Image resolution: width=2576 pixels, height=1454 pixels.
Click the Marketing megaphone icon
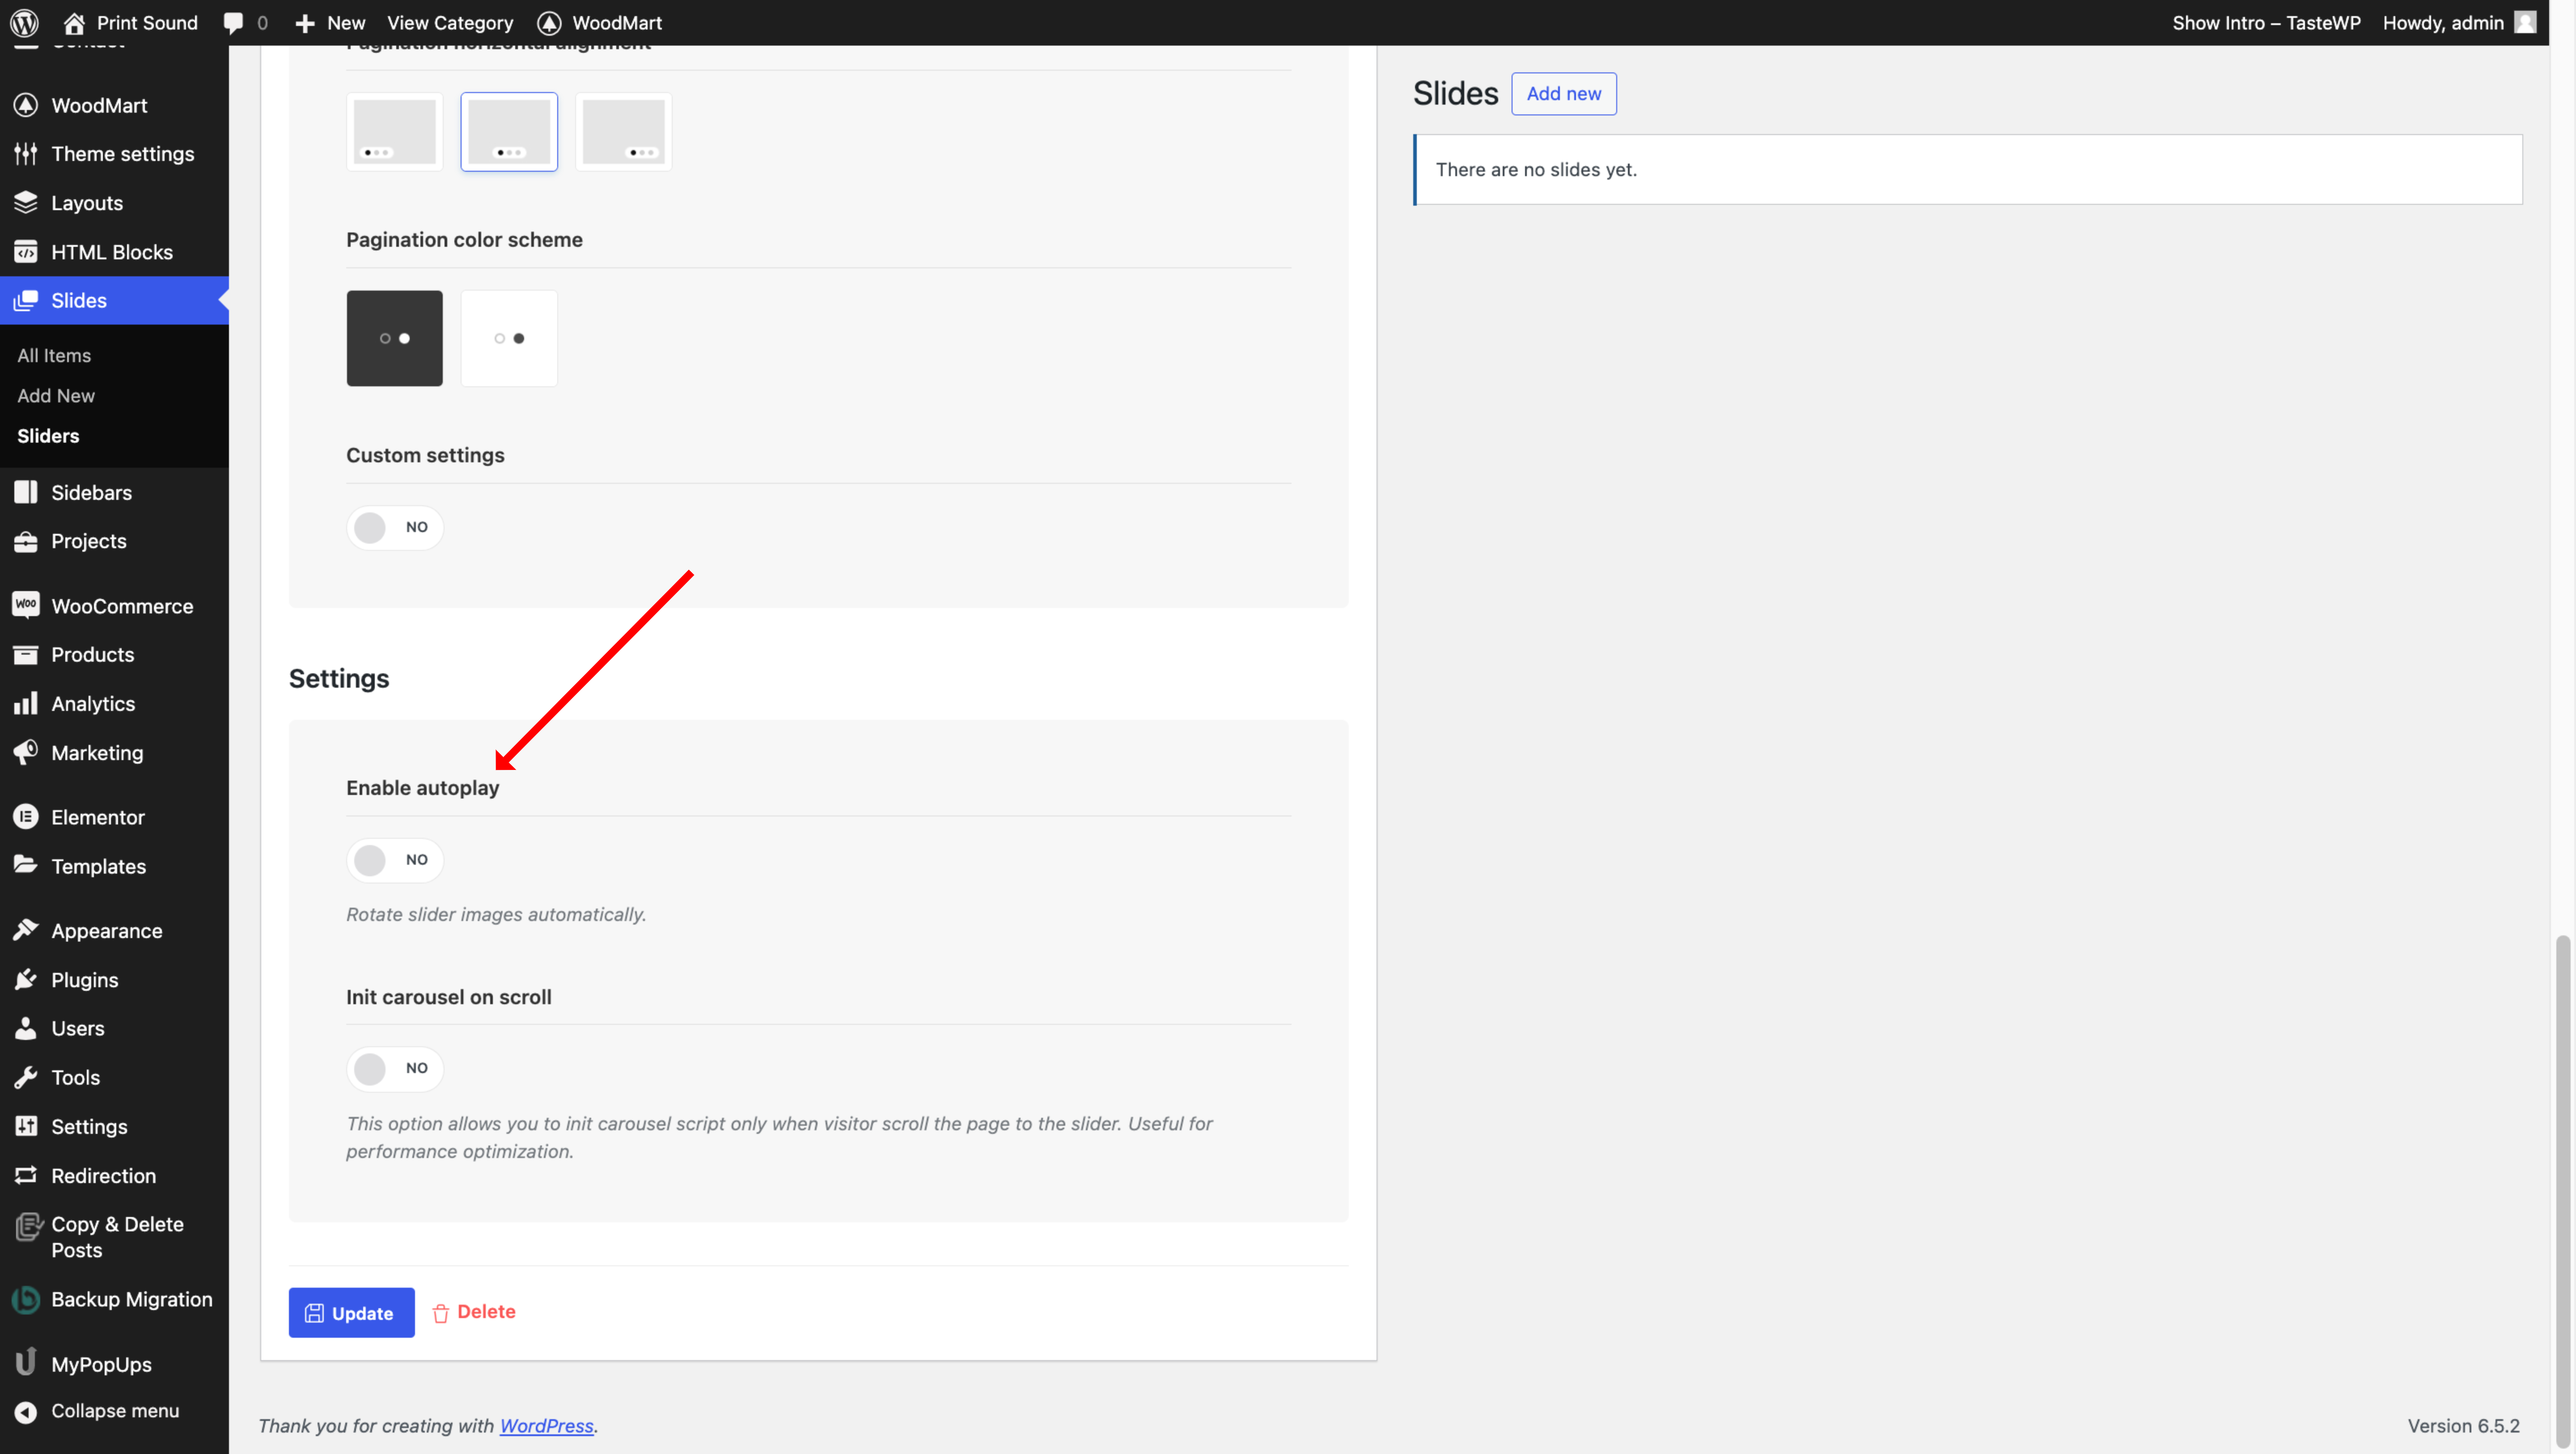pos(26,752)
